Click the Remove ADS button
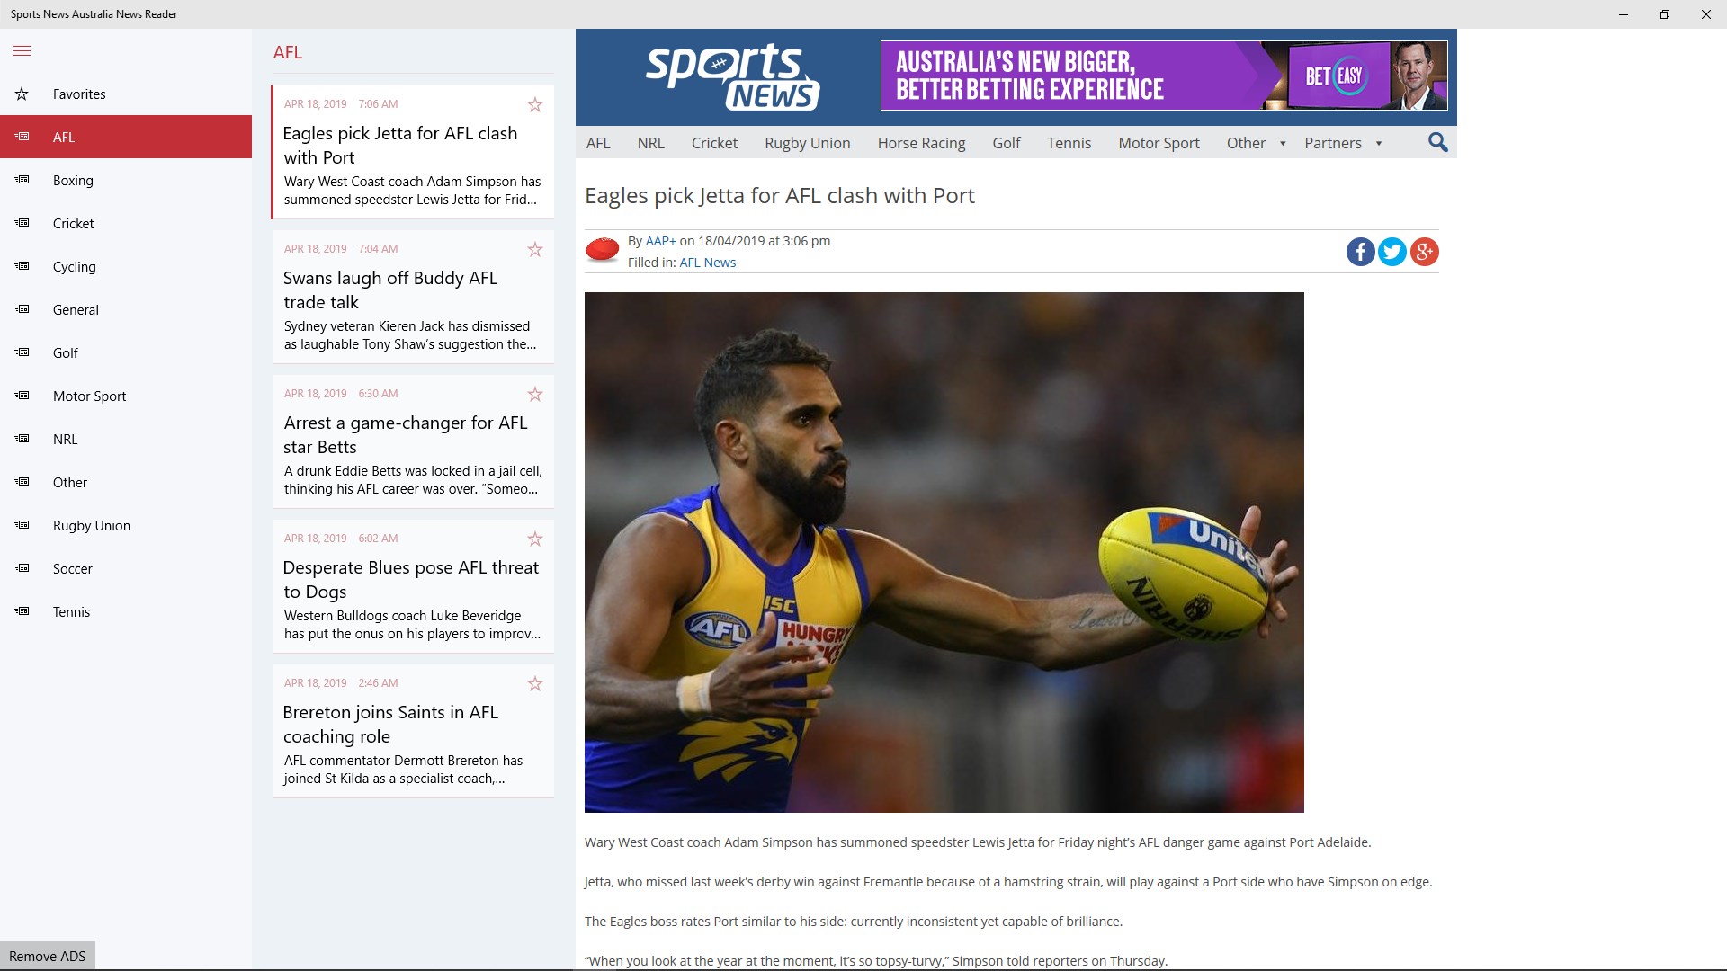 (48, 956)
